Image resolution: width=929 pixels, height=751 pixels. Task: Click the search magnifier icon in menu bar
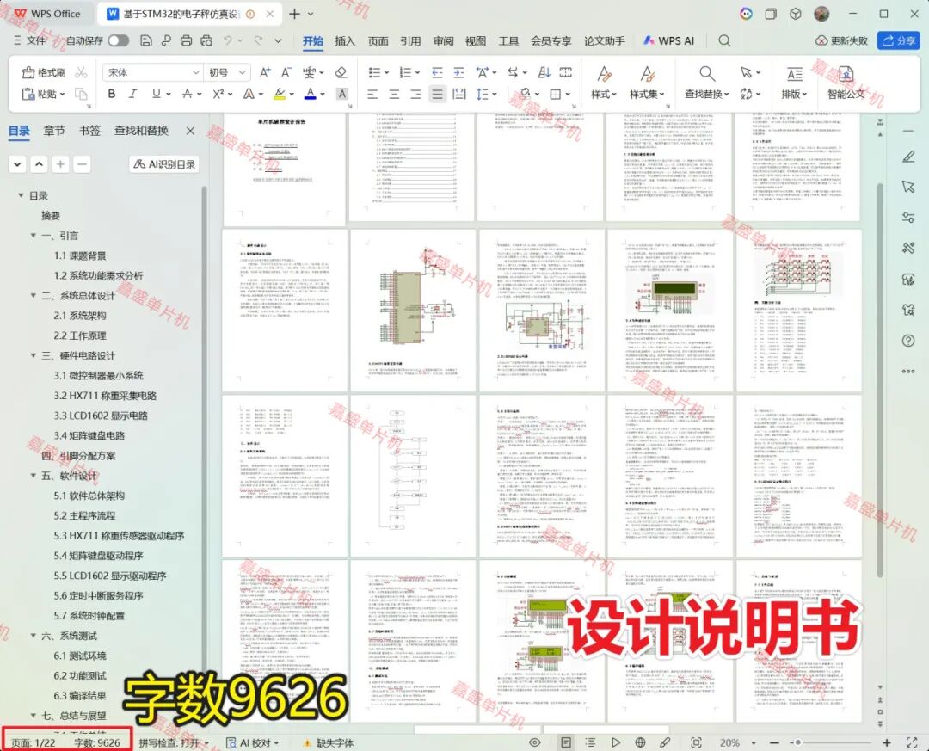point(724,40)
